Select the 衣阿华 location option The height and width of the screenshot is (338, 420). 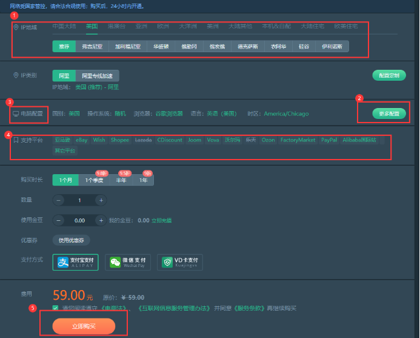(x=279, y=46)
